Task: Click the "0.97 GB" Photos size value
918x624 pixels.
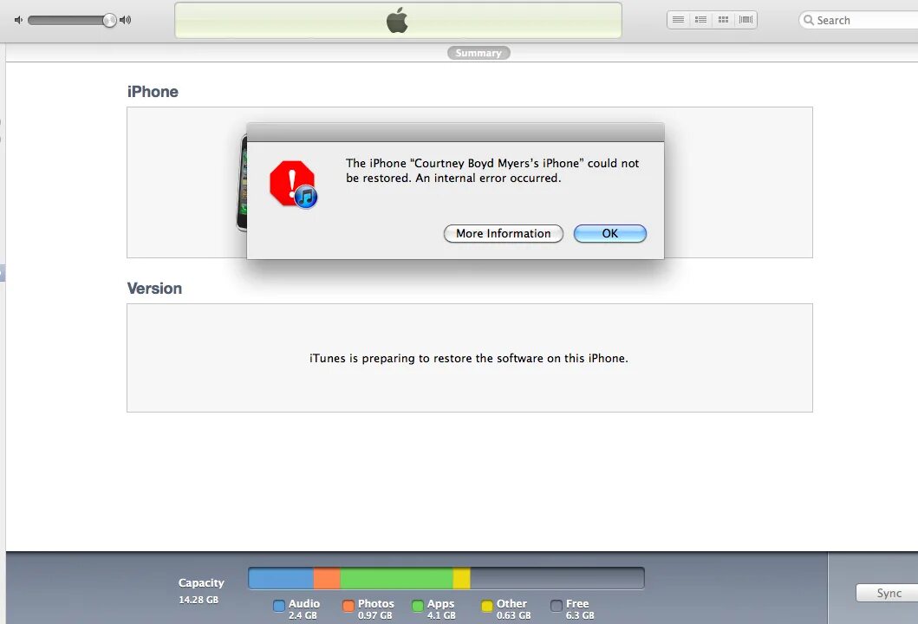Action: [374, 616]
